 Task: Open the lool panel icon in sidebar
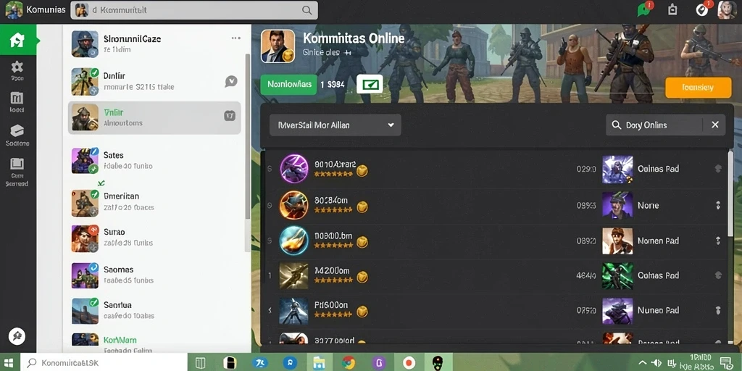pos(17,98)
